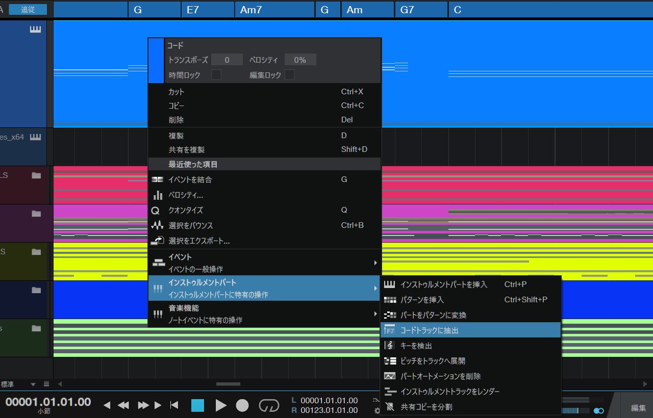This screenshot has height=418, width=653.
Task: Click the keyboard icon on top track
Action: pos(35,29)
